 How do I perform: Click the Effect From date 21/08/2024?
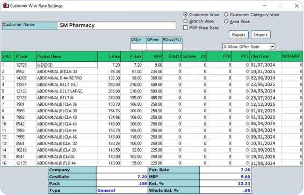pos(265,163)
